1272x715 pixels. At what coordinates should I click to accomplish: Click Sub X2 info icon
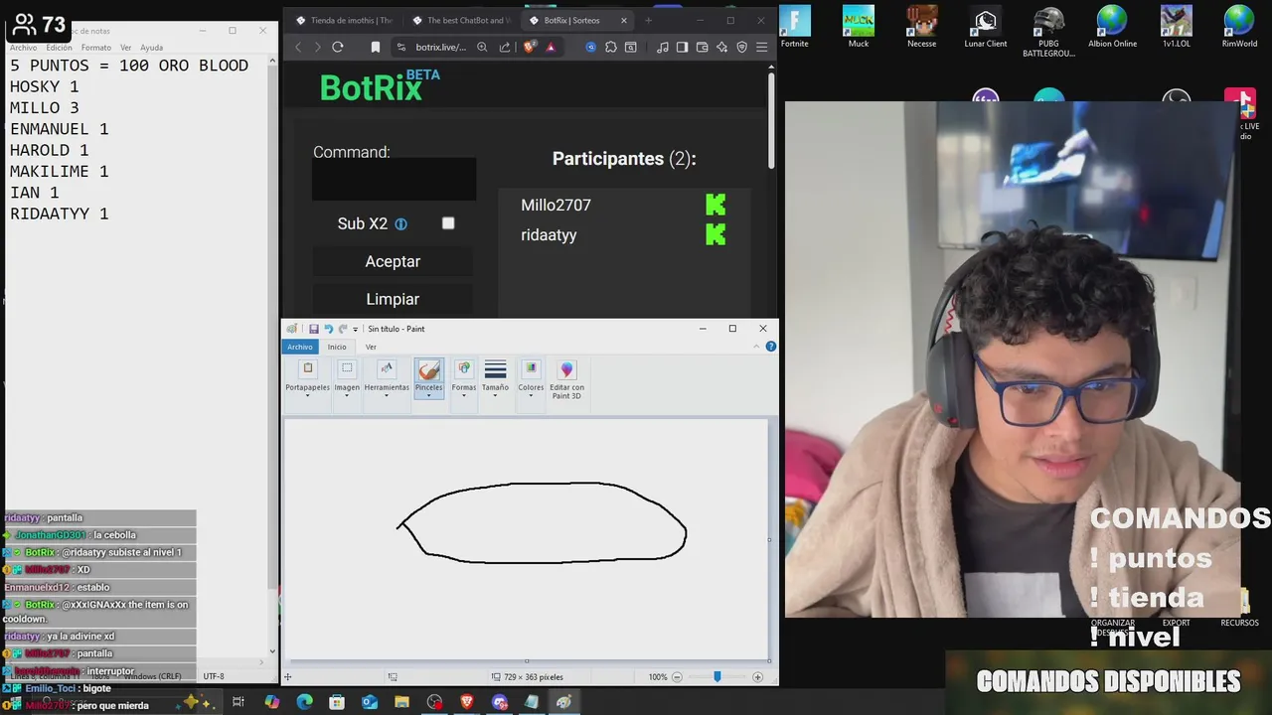coord(401,224)
